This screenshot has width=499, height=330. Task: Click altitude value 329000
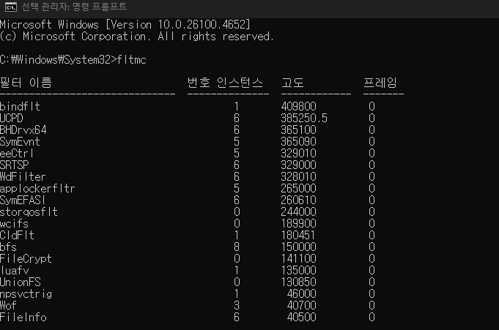pyautogui.click(x=298, y=165)
